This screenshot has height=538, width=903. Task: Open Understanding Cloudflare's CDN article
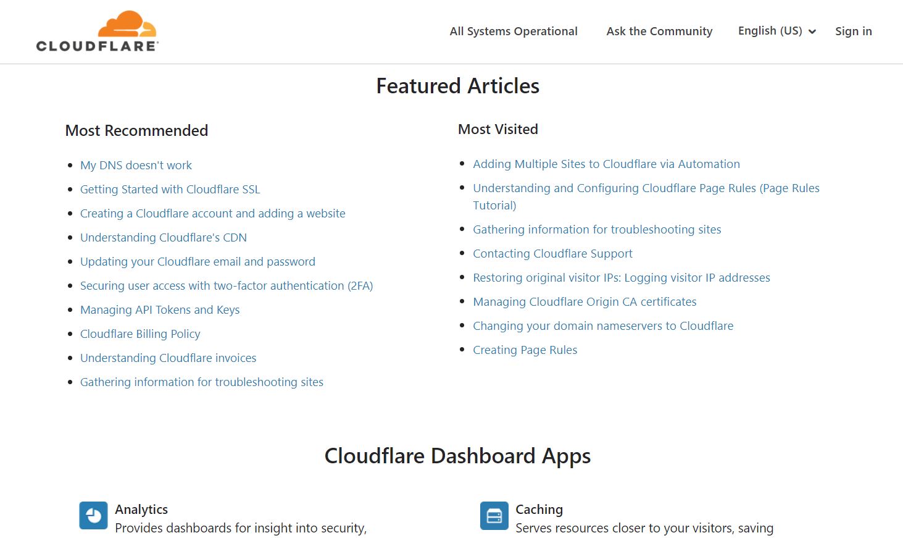(164, 237)
